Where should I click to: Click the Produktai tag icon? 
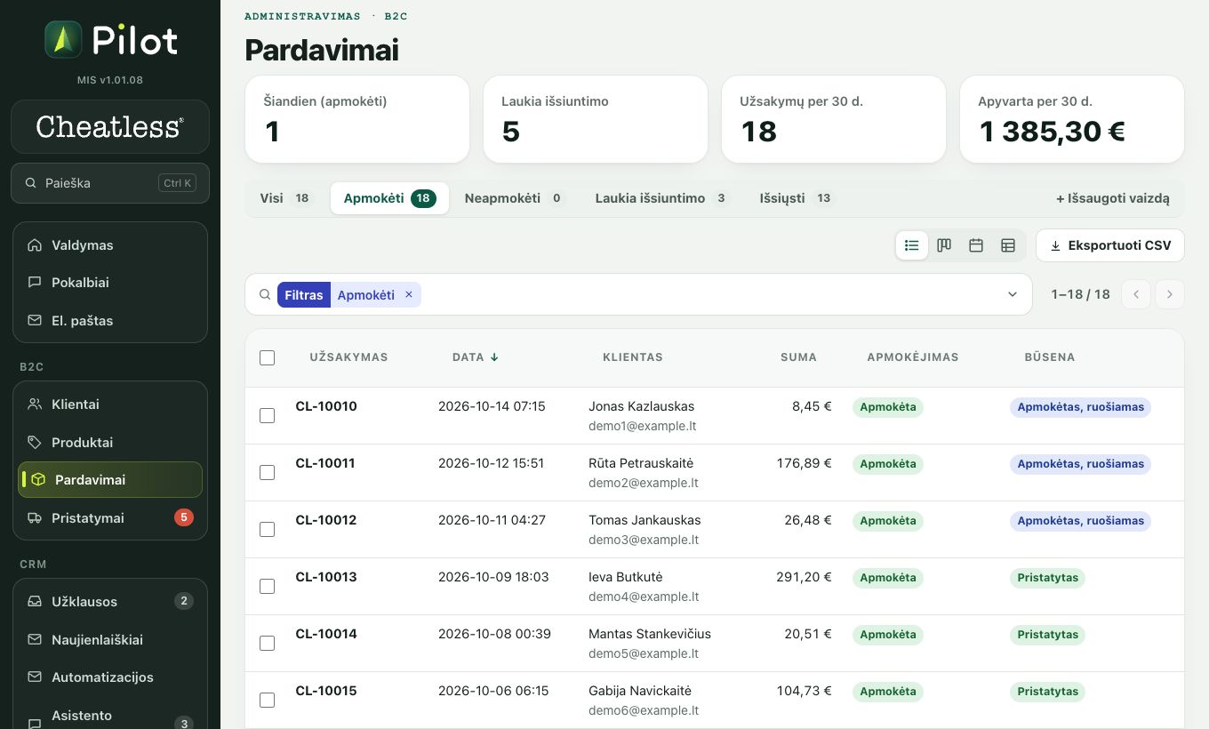pos(35,442)
